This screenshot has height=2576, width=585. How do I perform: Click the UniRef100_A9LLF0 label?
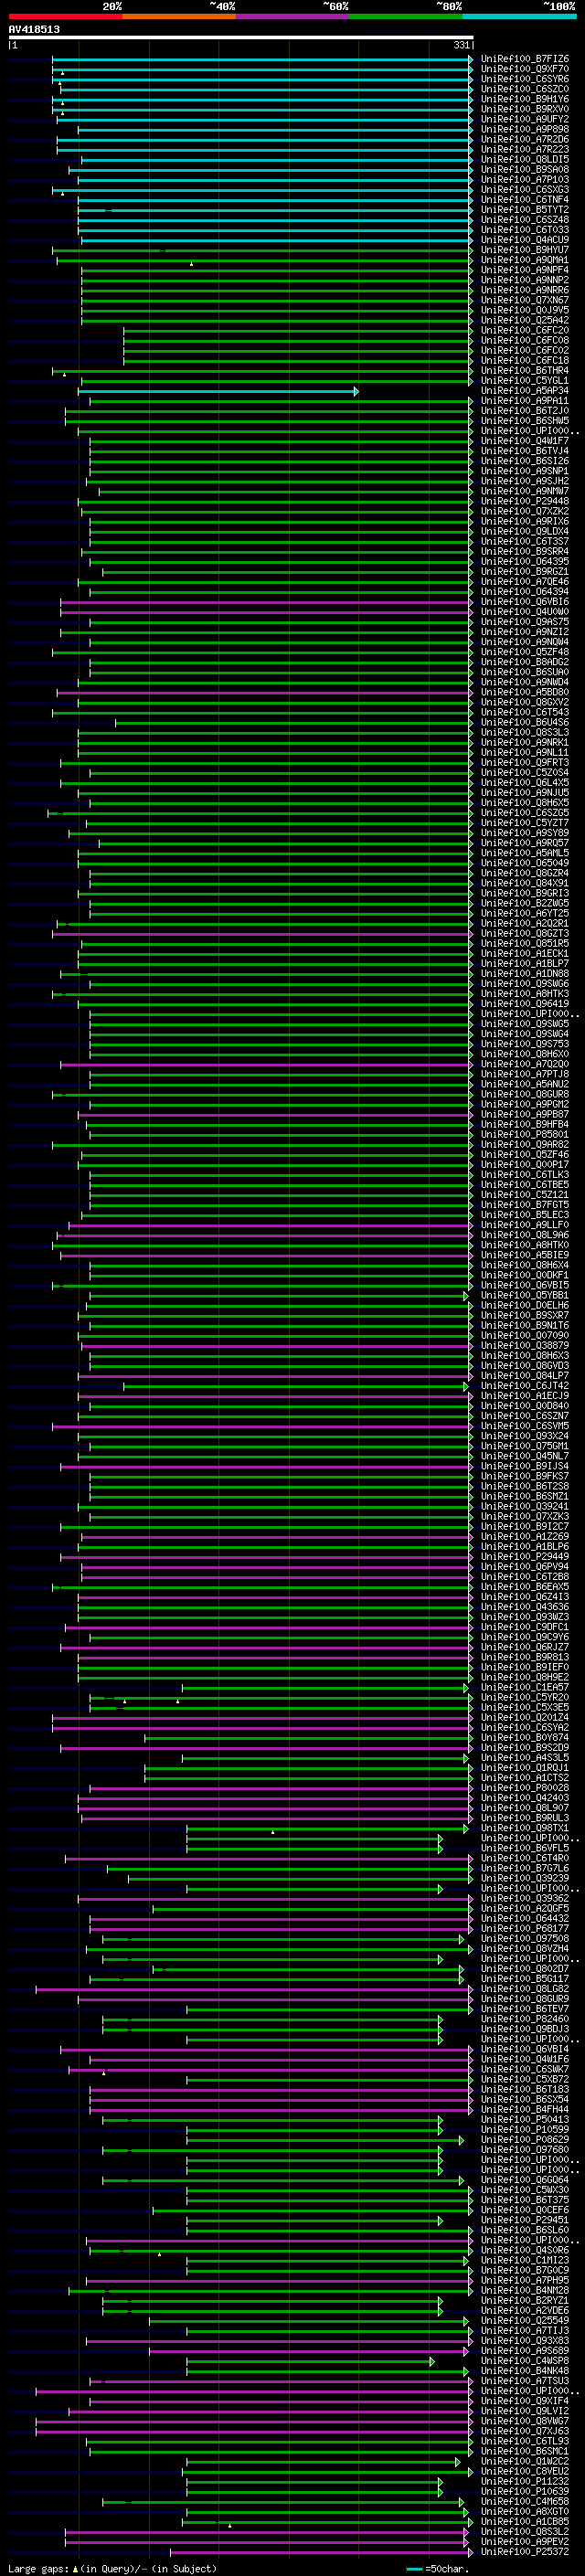(524, 1225)
